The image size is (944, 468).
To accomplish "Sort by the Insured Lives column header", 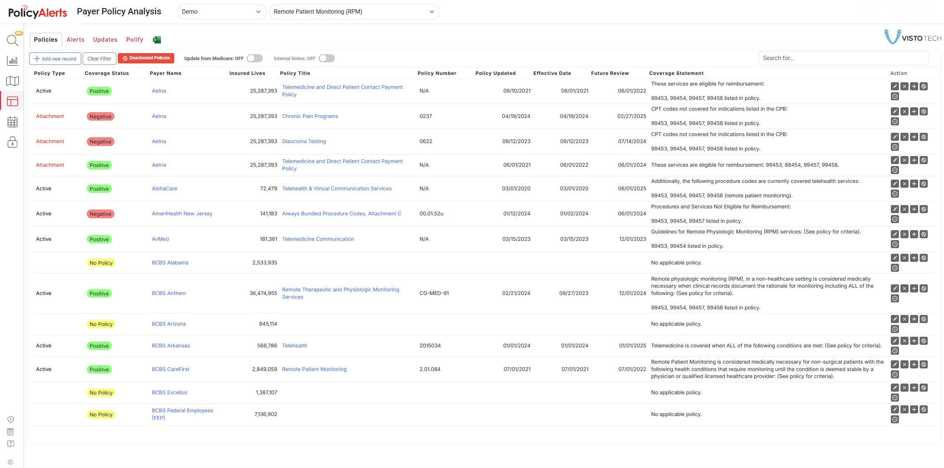I will coord(247,73).
